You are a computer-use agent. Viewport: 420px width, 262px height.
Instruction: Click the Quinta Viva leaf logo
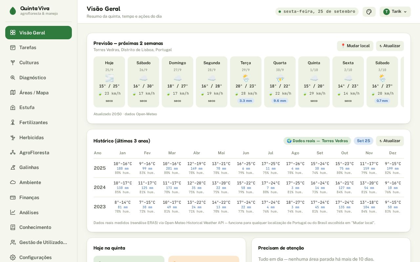pos(13,11)
